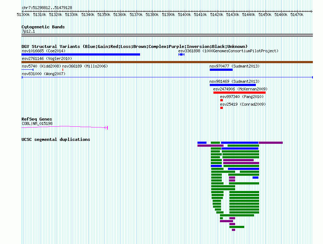
Task: Click the esv25419 (Conrad2009) label
Action: click(243, 104)
